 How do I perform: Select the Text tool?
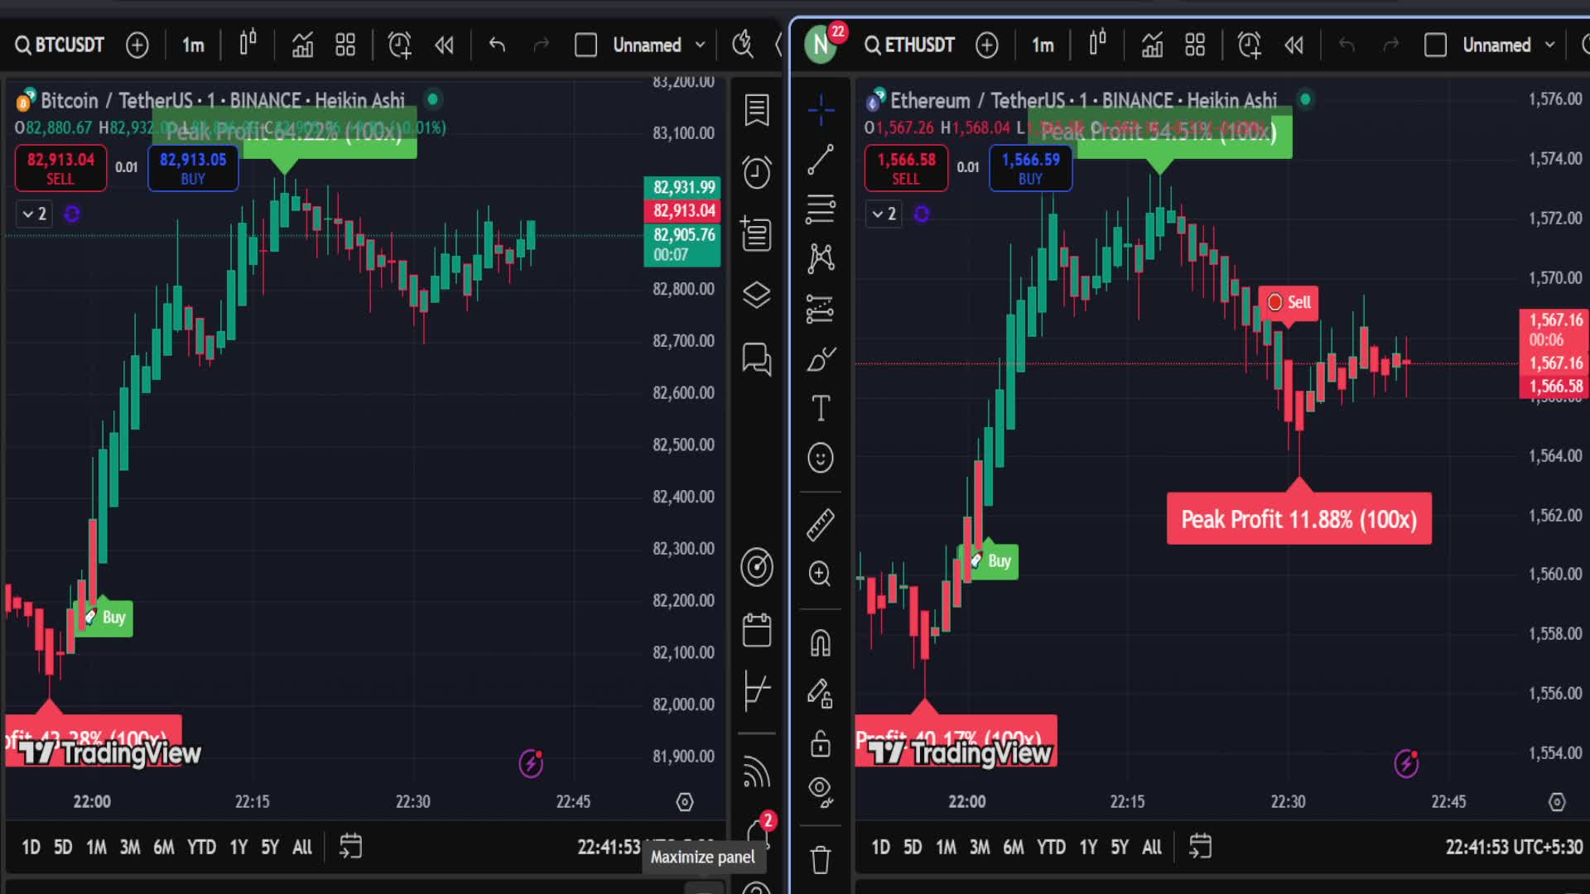point(821,408)
